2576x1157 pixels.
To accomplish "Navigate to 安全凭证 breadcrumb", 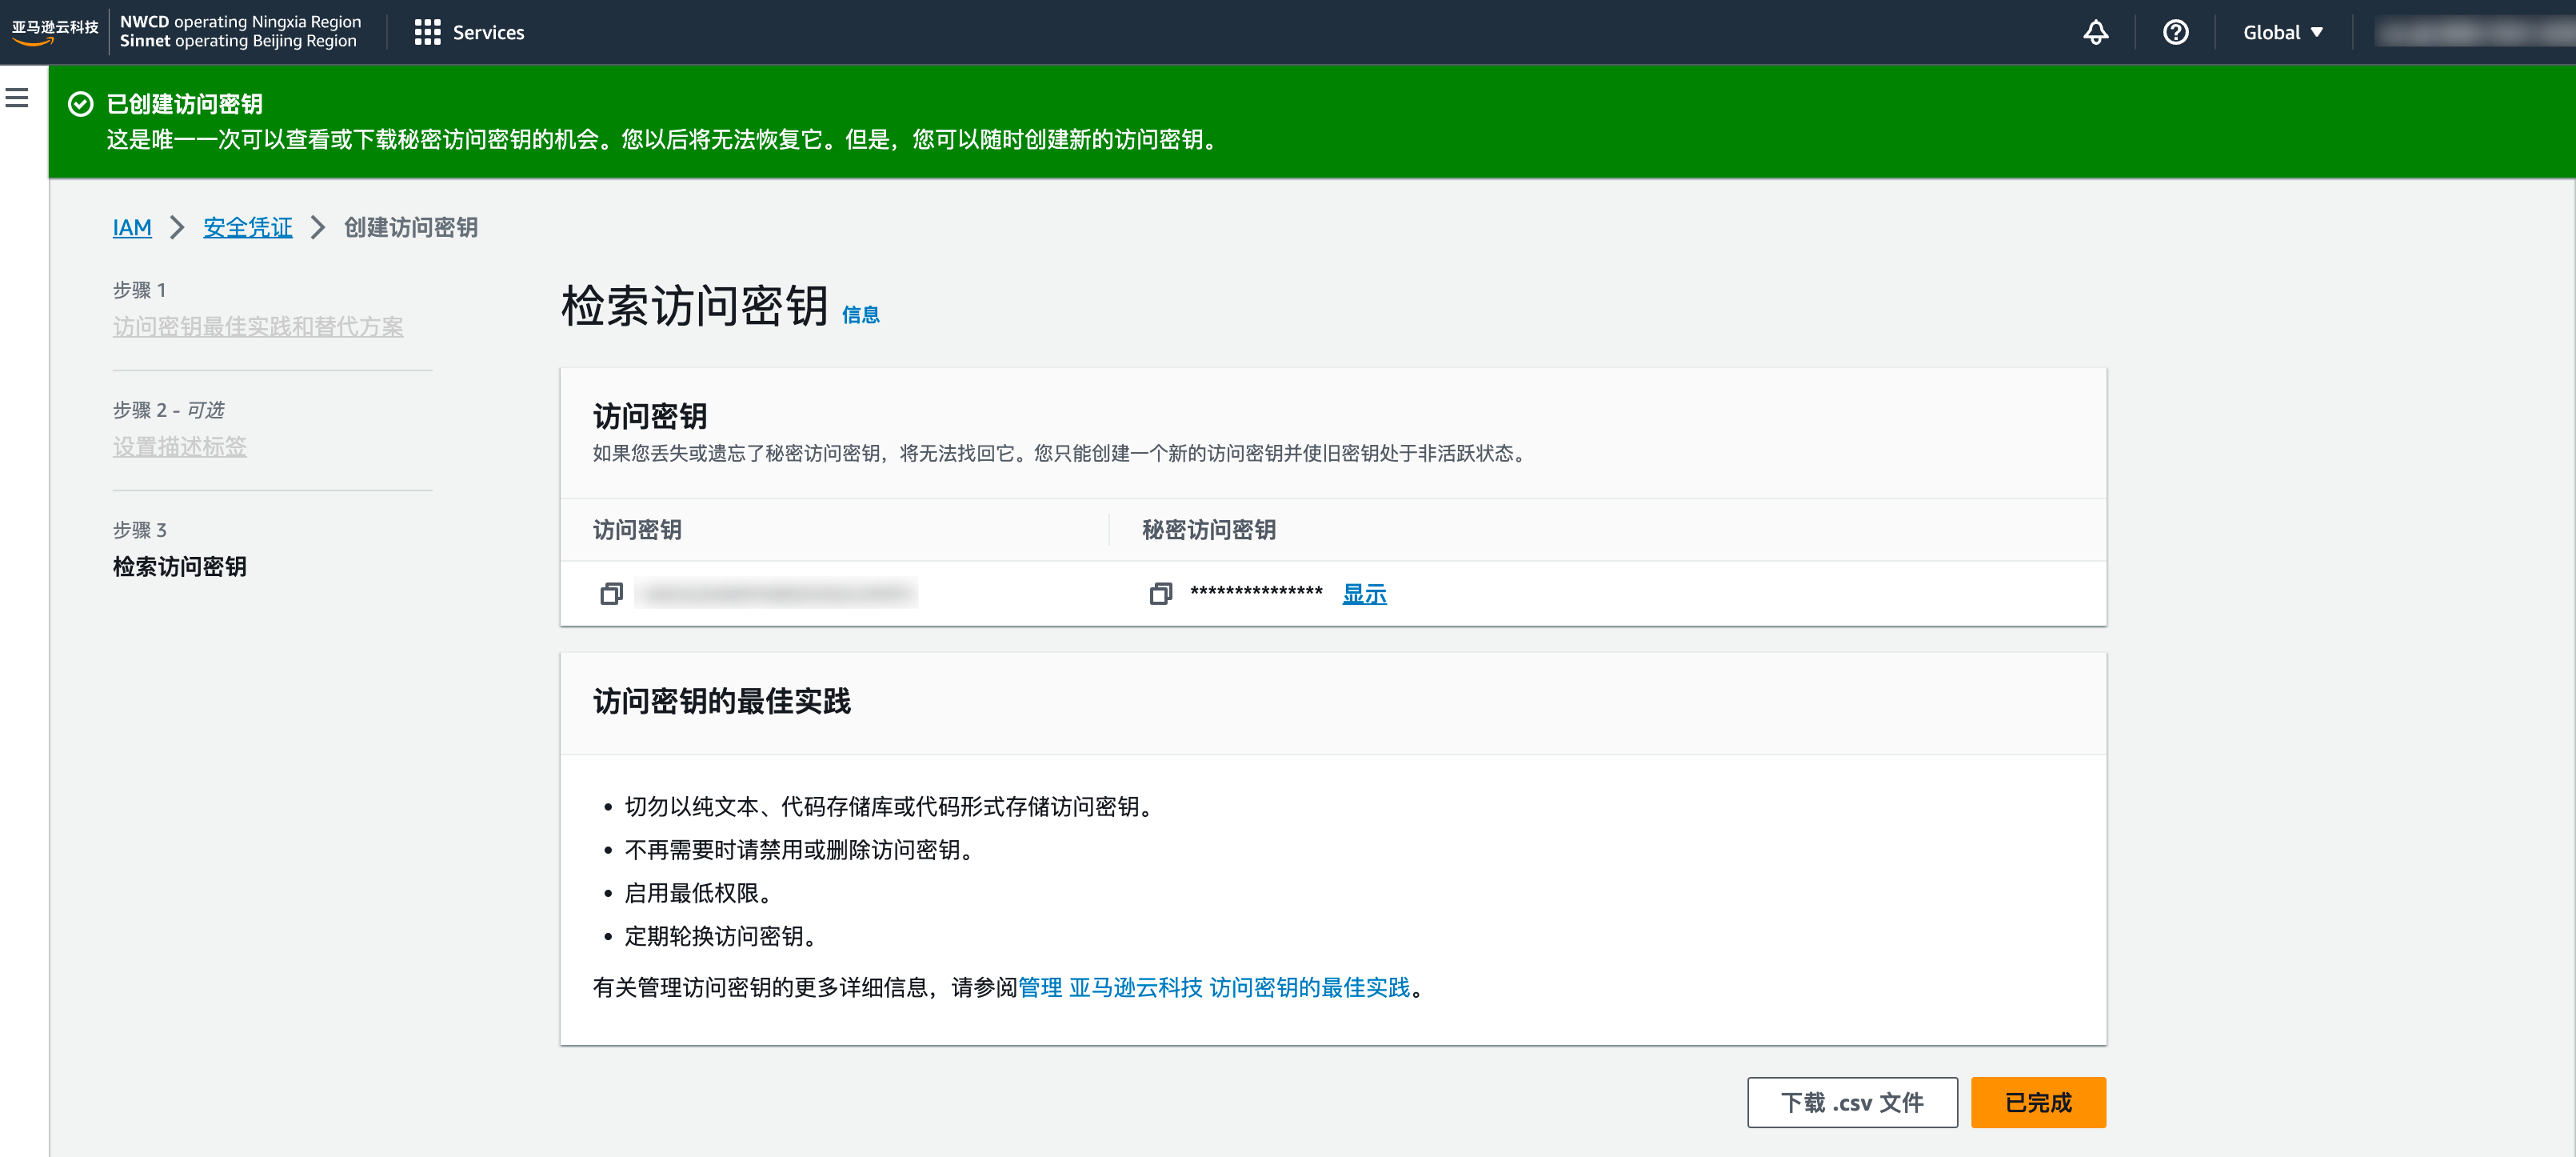I will click(x=247, y=227).
